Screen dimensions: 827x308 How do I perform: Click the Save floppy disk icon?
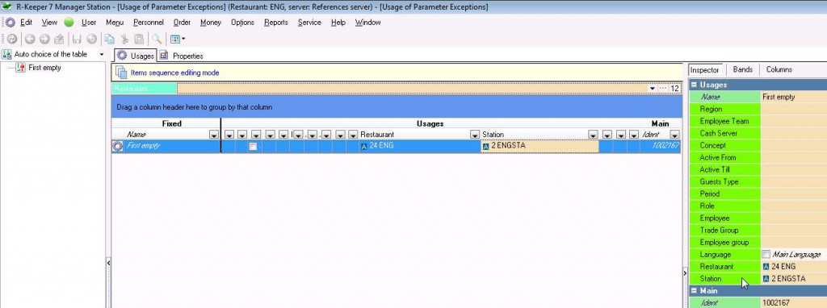tap(77, 39)
